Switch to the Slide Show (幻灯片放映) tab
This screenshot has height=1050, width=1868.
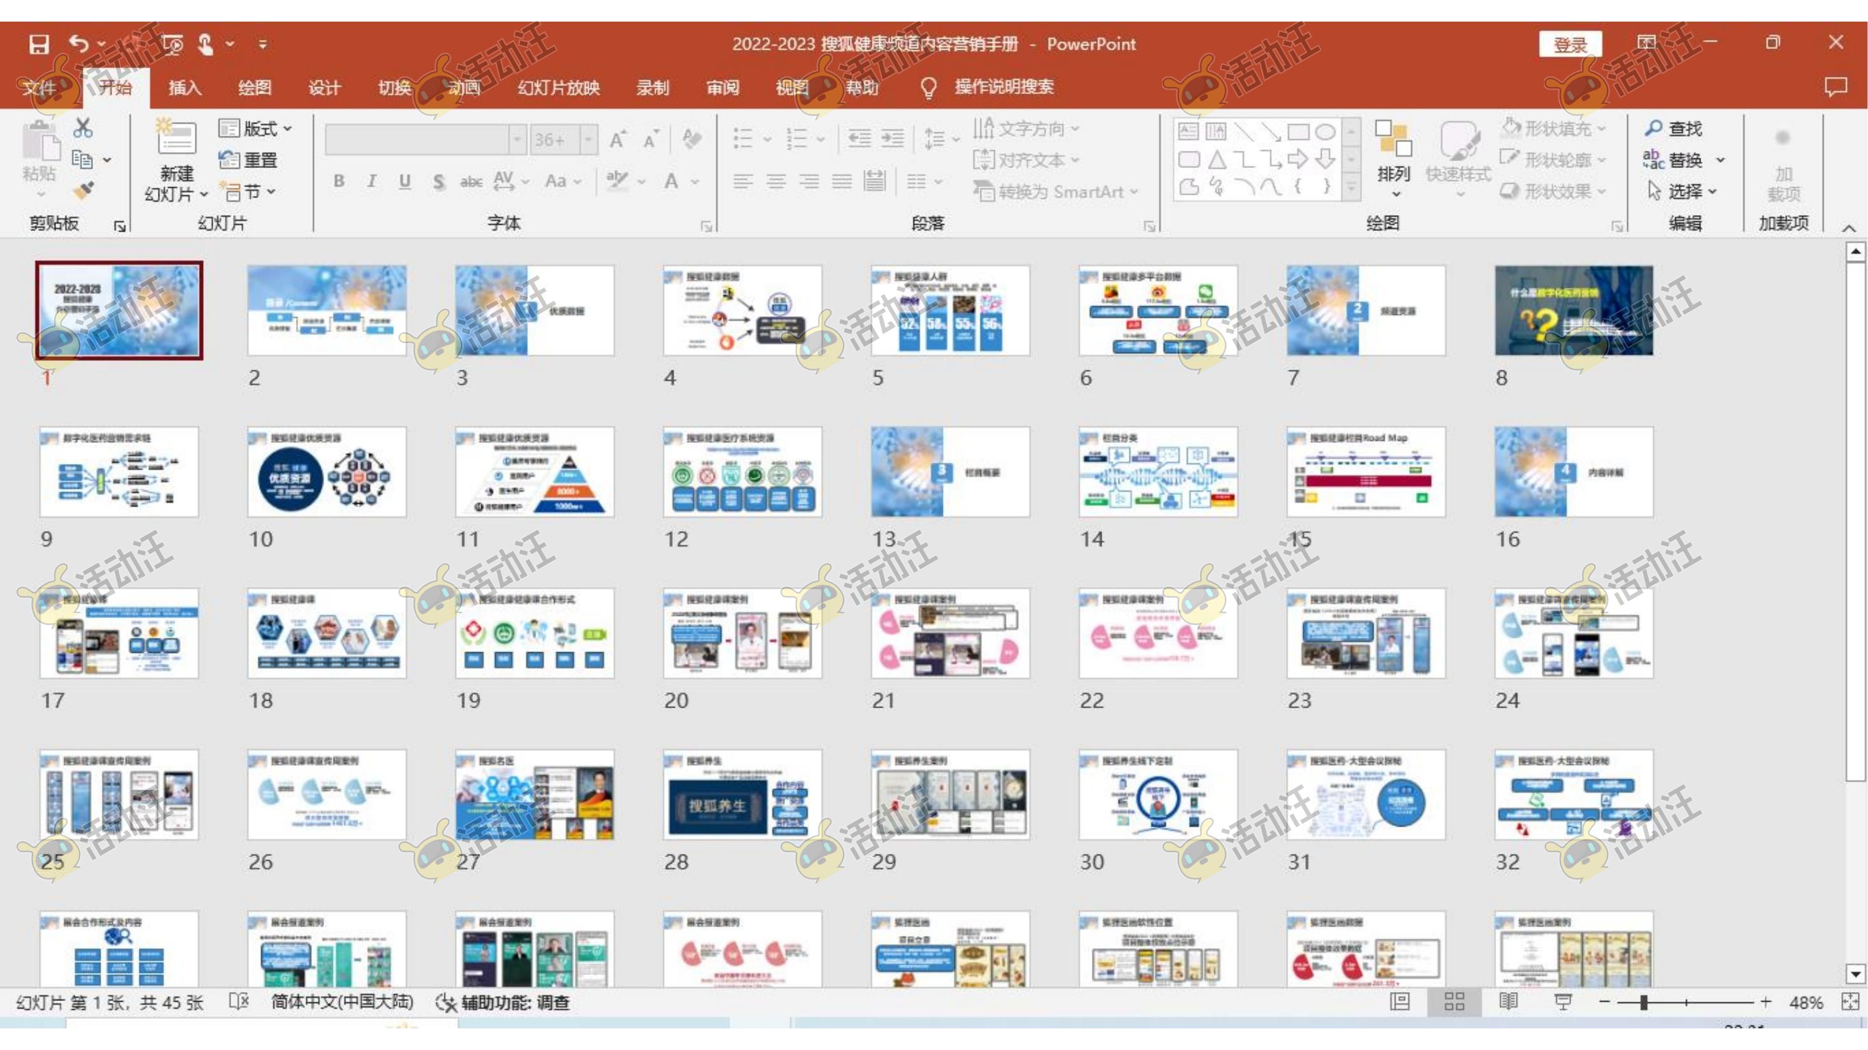point(558,88)
